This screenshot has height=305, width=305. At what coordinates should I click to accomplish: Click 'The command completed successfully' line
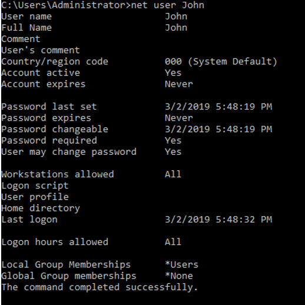(100, 287)
